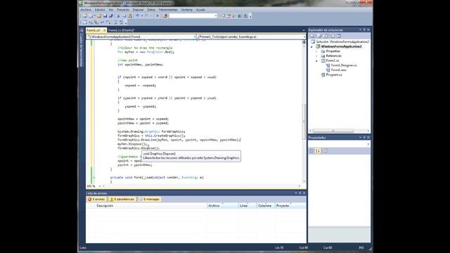Close the Form1.cs code tab
Image resolution: width=450 pixels, height=253 pixels.
(105, 30)
